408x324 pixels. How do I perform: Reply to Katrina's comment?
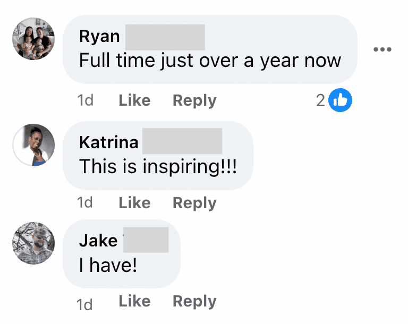pyautogui.click(x=194, y=203)
